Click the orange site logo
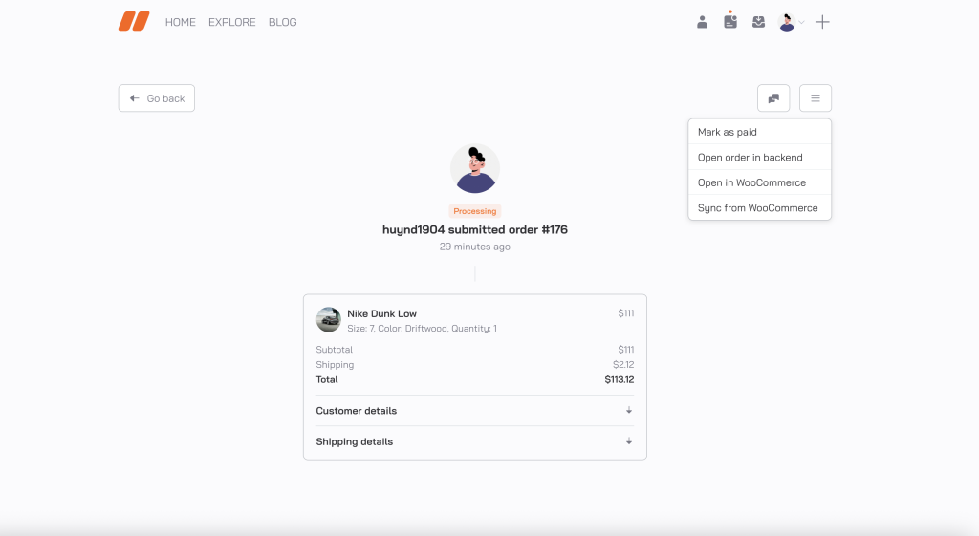This screenshot has height=536, width=979. click(134, 21)
